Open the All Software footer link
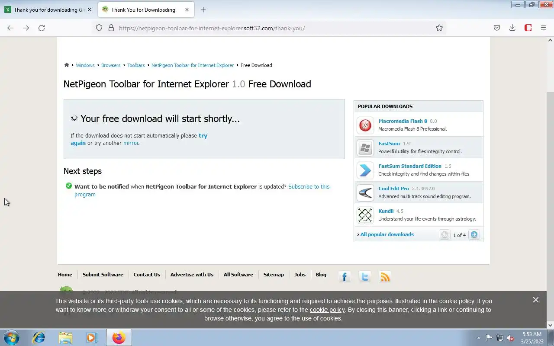Screen dimensions: 554x346 tap(238, 275)
